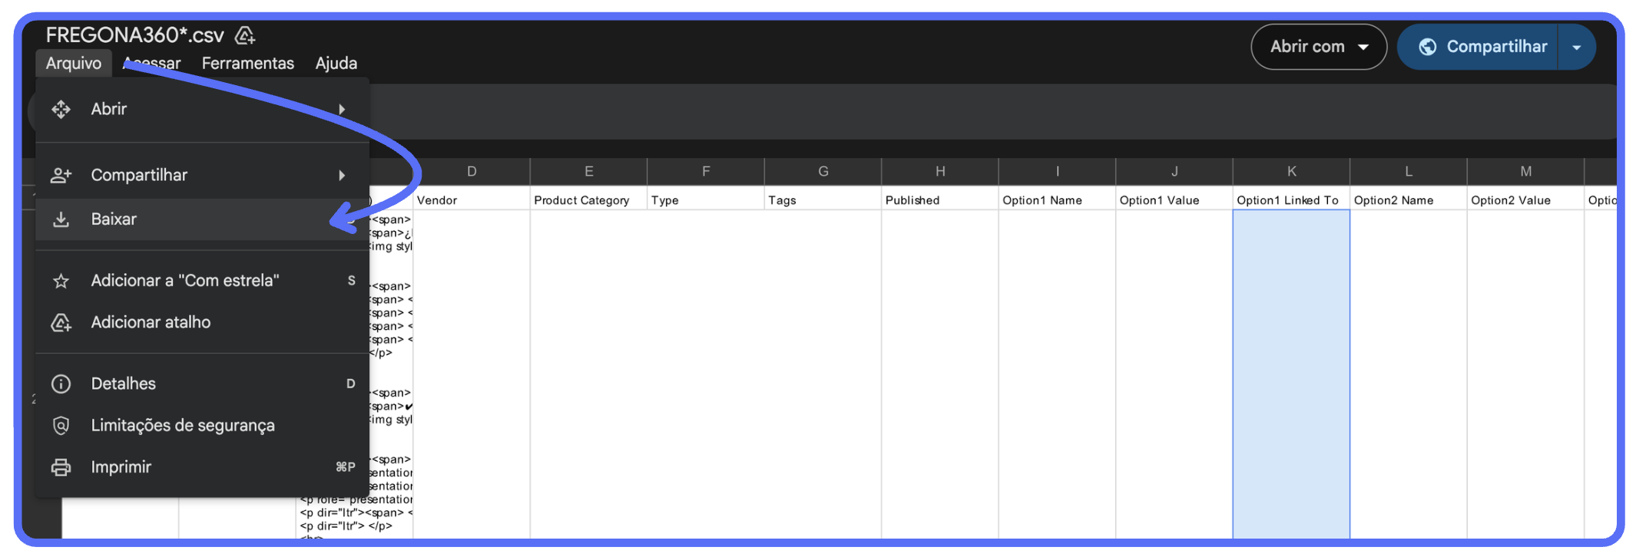Click the Limitações de segurança shield icon
The height and width of the screenshot is (557, 1636).
[61, 425]
